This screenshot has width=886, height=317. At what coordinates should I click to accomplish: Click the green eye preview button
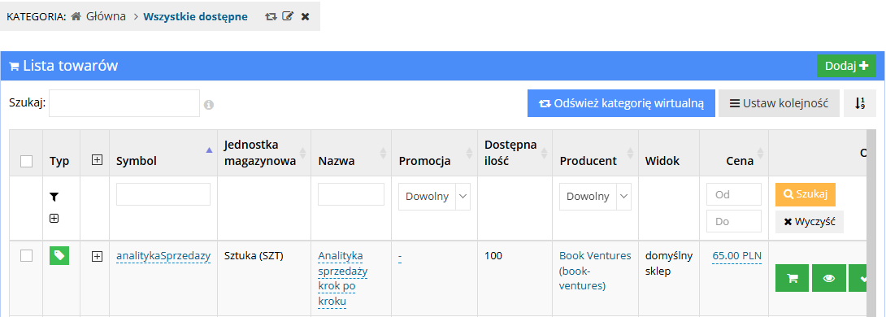[x=829, y=279]
